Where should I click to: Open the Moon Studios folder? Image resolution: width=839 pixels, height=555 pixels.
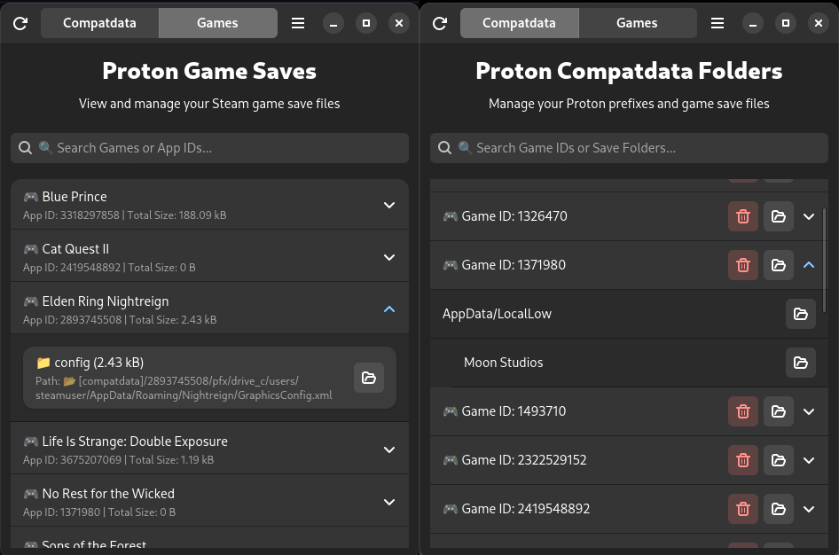click(801, 363)
